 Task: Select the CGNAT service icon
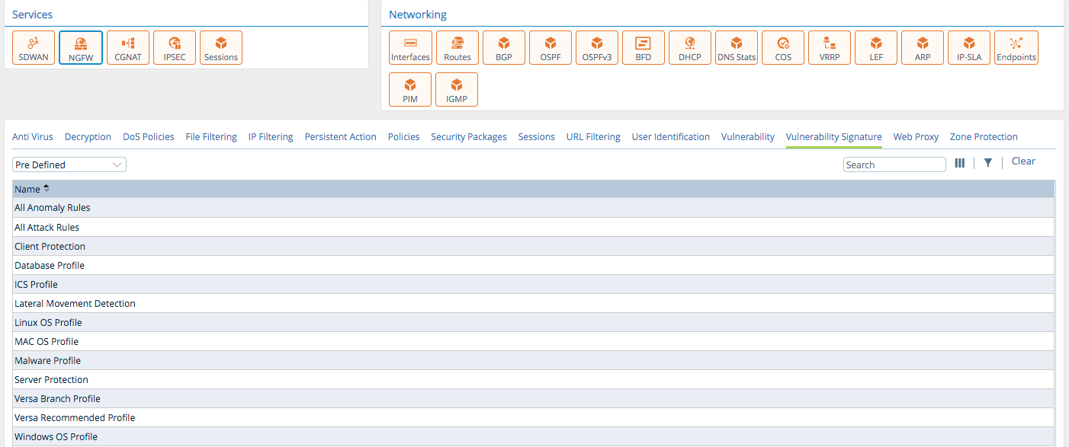click(127, 47)
